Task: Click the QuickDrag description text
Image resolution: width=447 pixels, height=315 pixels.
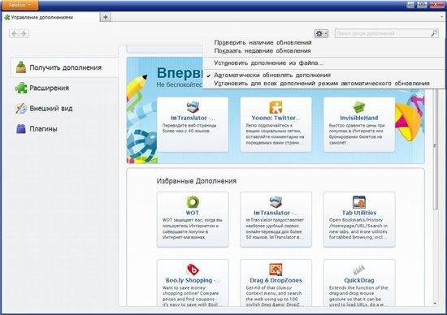Action: pos(358,296)
